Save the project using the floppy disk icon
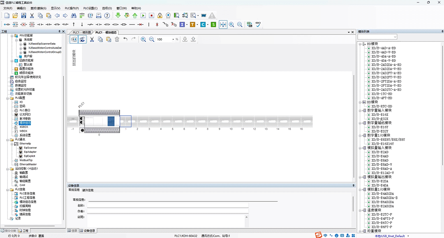 24,16
